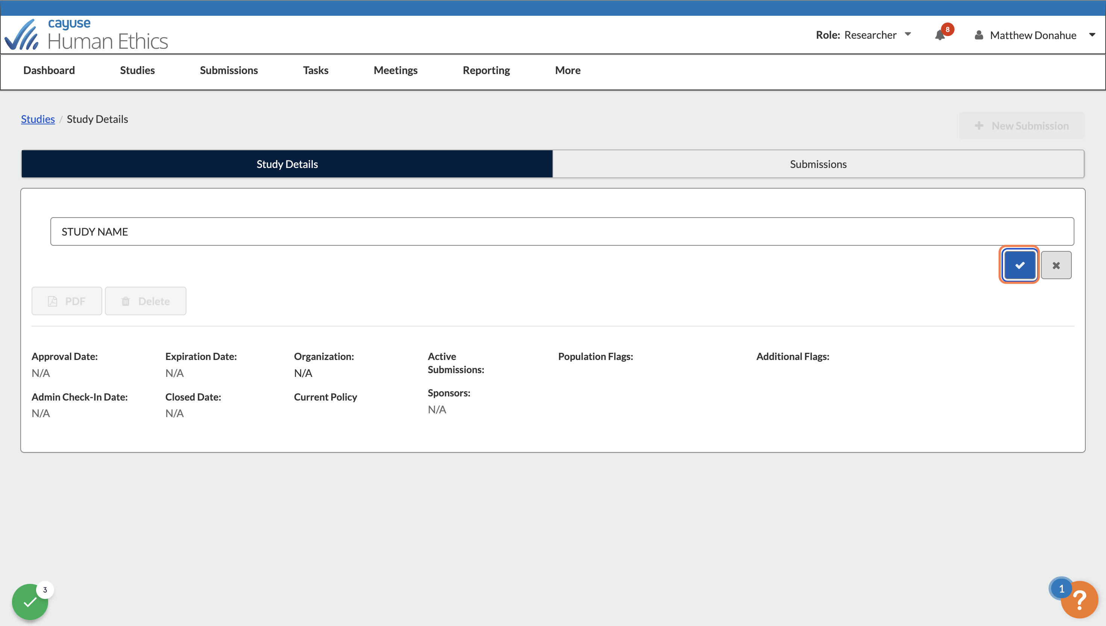Viewport: 1106px width, 626px height.
Task: Open the Matthew Donahue account menu
Action: (1035, 35)
